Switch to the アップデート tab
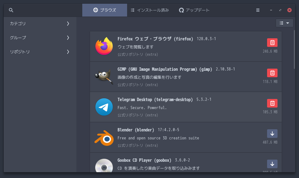This screenshot has height=178, width=299. [x=194, y=10]
